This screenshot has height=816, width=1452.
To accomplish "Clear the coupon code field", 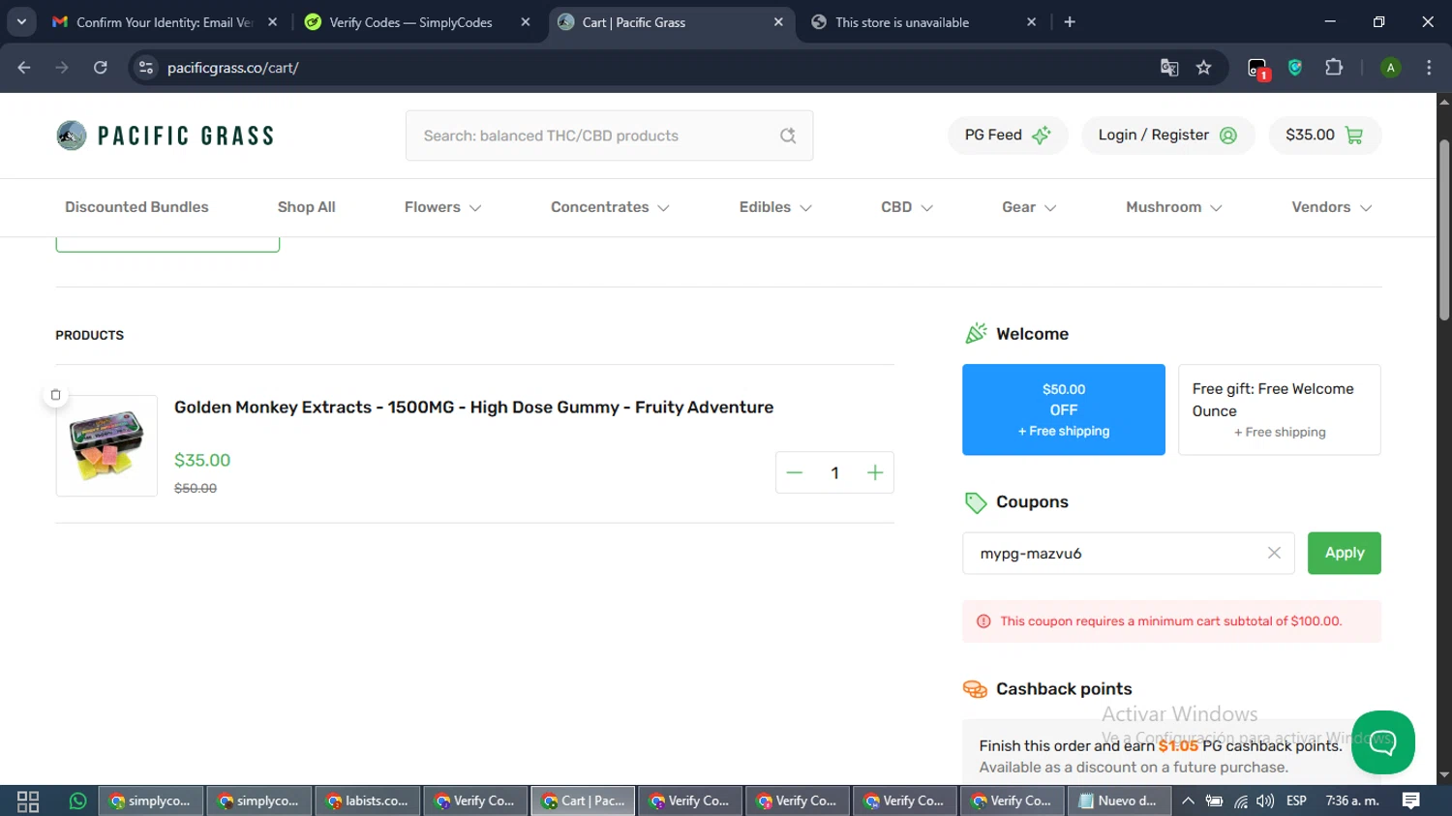I will (x=1274, y=553).
